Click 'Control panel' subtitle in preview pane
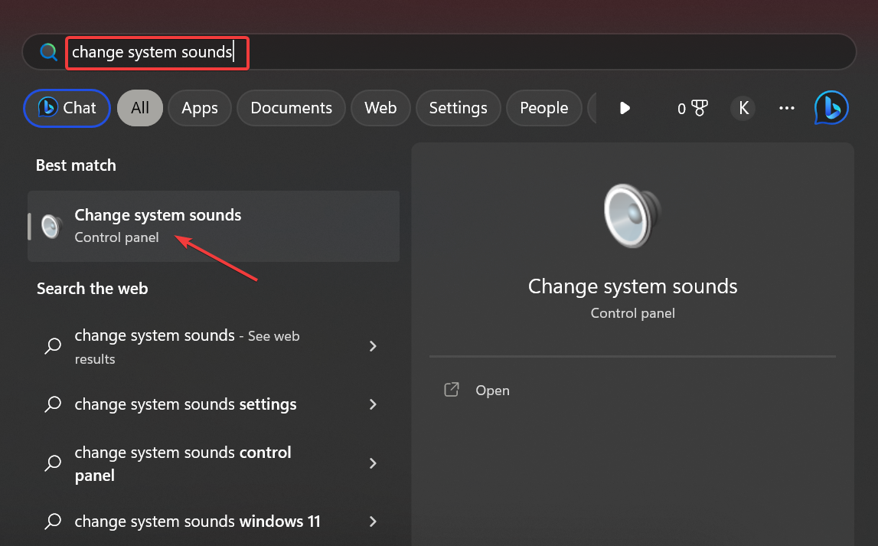 632,313
